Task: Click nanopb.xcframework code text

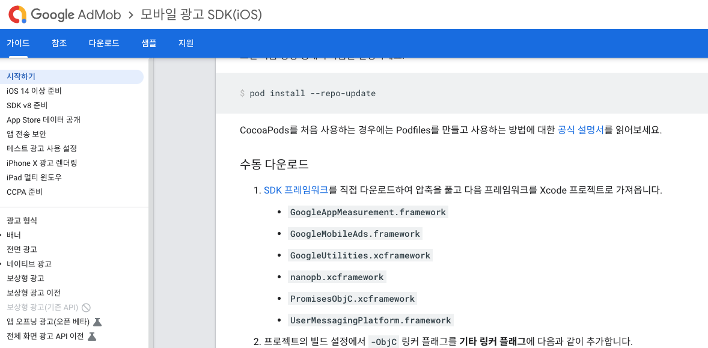Action: point(337,277)
